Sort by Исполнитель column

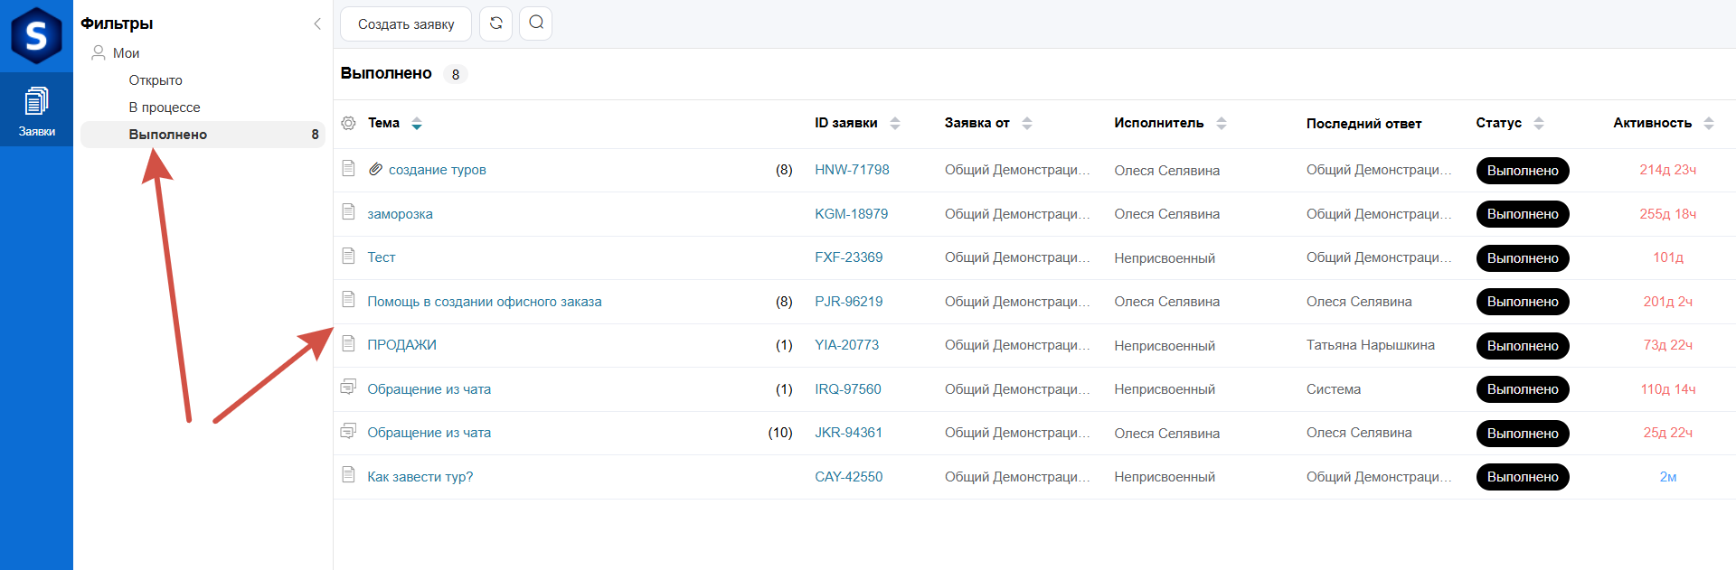[1222, 124]
